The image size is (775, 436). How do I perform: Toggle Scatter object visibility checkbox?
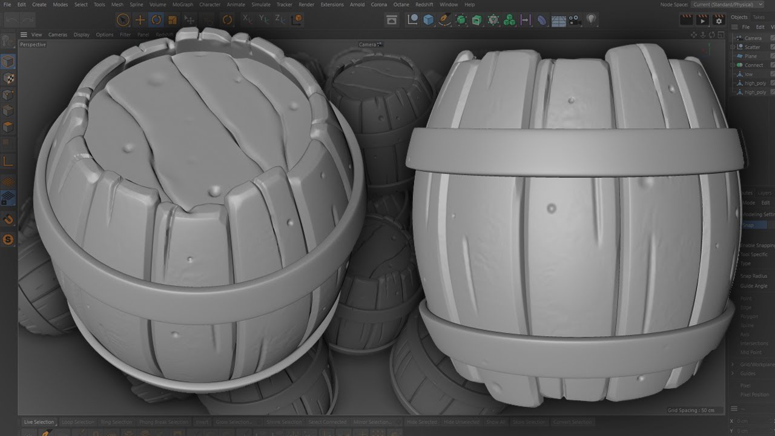(773, 47)
